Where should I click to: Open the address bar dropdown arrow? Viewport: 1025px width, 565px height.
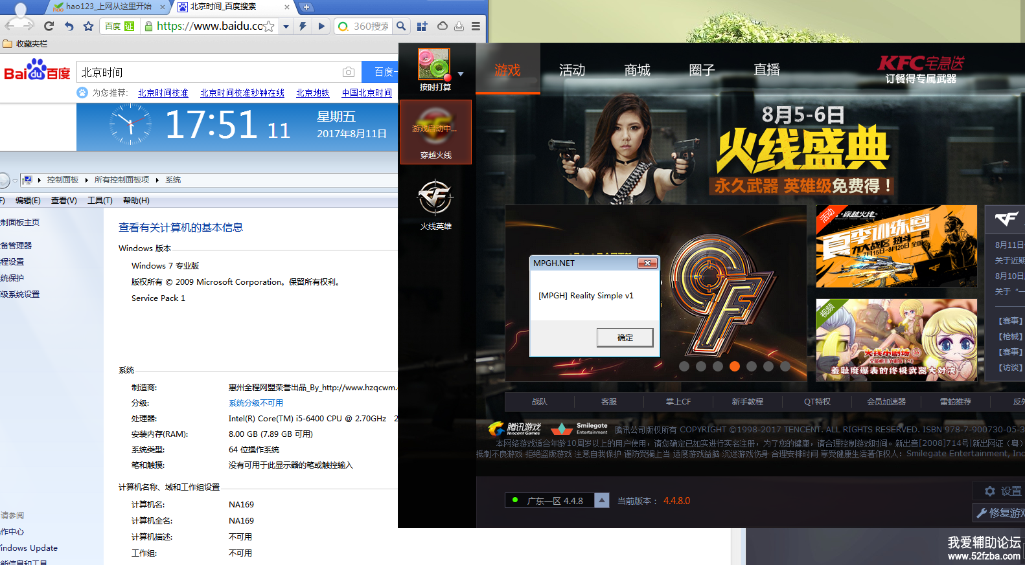286,27
